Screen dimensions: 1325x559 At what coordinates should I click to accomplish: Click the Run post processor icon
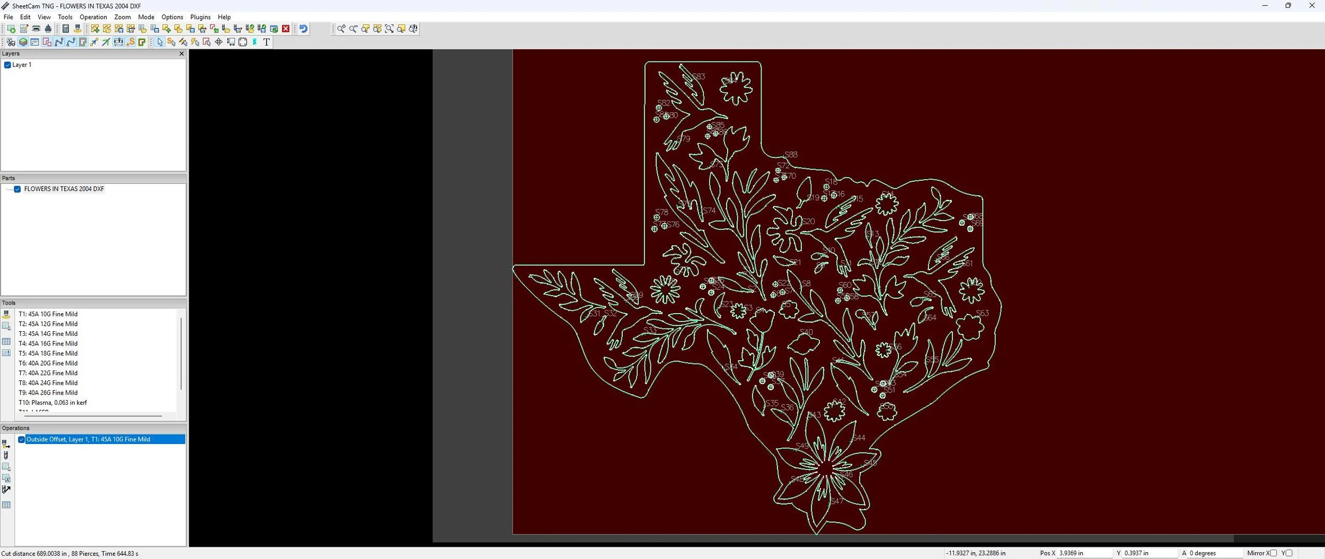[11, 29]
